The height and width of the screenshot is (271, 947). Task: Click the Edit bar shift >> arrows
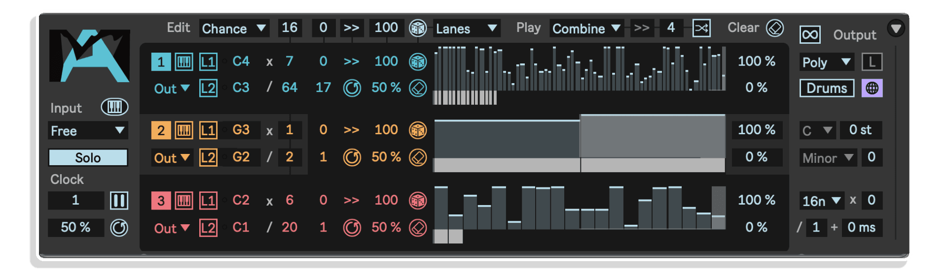352,28
